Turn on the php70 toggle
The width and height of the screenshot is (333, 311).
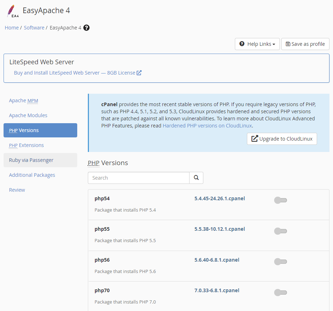pyautogui.click(x=281, y=293)
